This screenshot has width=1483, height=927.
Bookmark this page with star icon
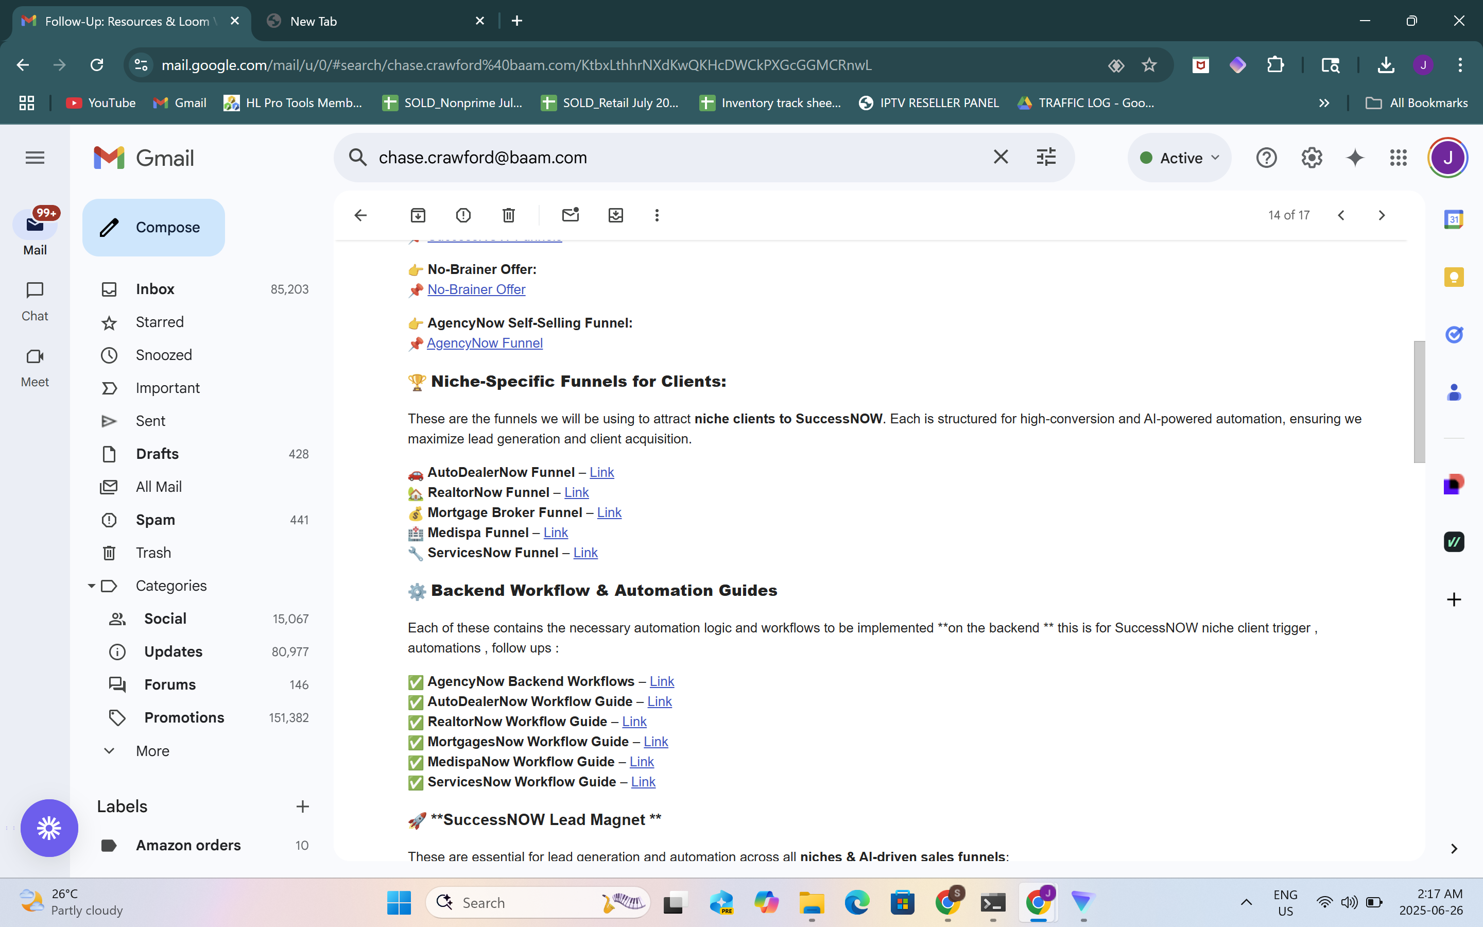[1149, 65]
